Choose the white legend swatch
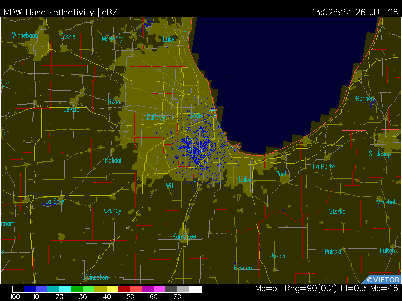This screenshot has width=402, height=301. [195, 289]
